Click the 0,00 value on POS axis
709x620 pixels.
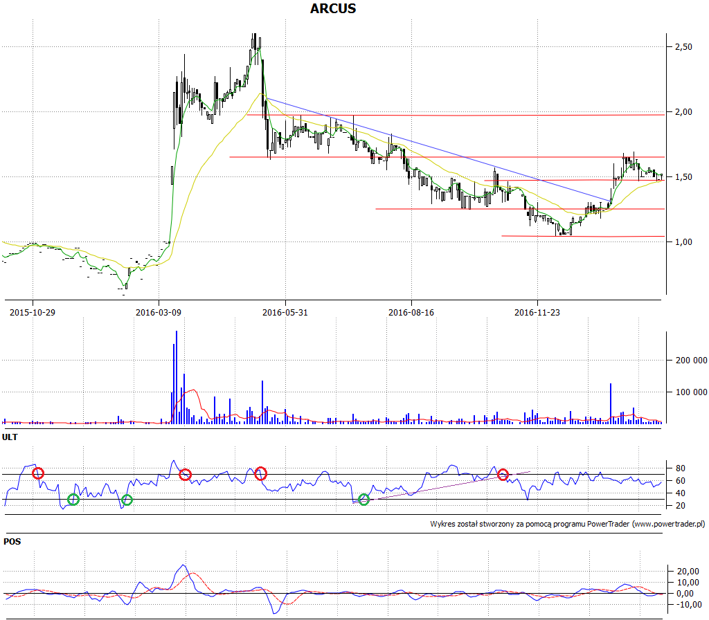tap(685, 593)
